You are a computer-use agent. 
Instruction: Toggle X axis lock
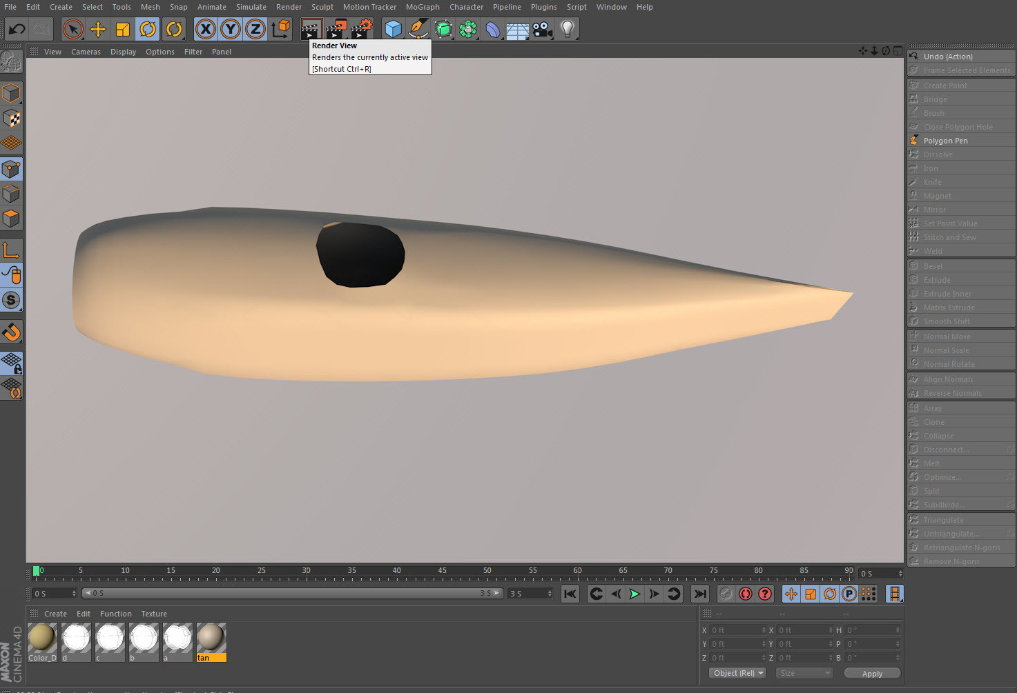(x=206, y=29)
